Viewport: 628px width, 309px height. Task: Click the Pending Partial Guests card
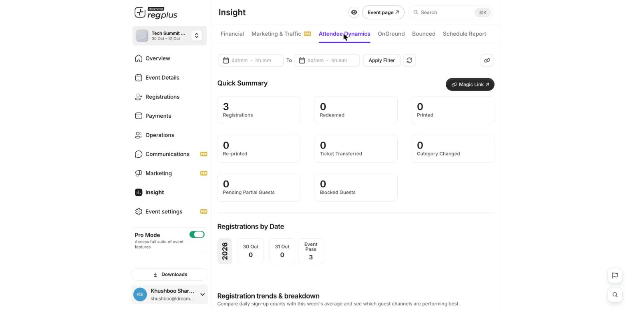click(x=259, y=188)
